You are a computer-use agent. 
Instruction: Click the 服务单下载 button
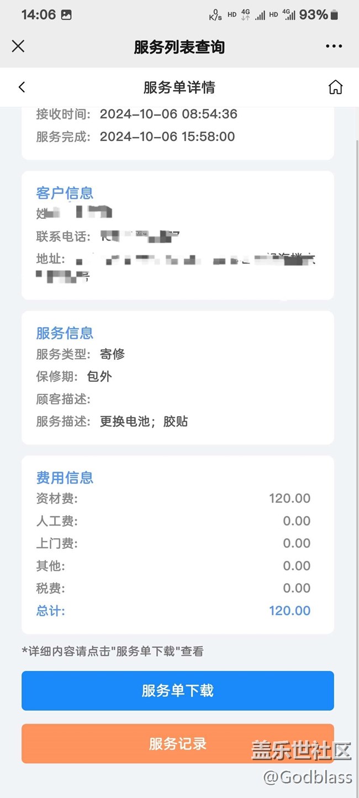pos(178,691)
